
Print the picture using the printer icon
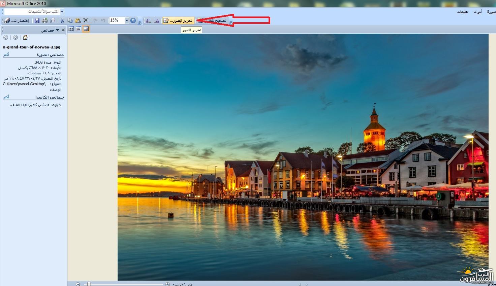point(45,21)
